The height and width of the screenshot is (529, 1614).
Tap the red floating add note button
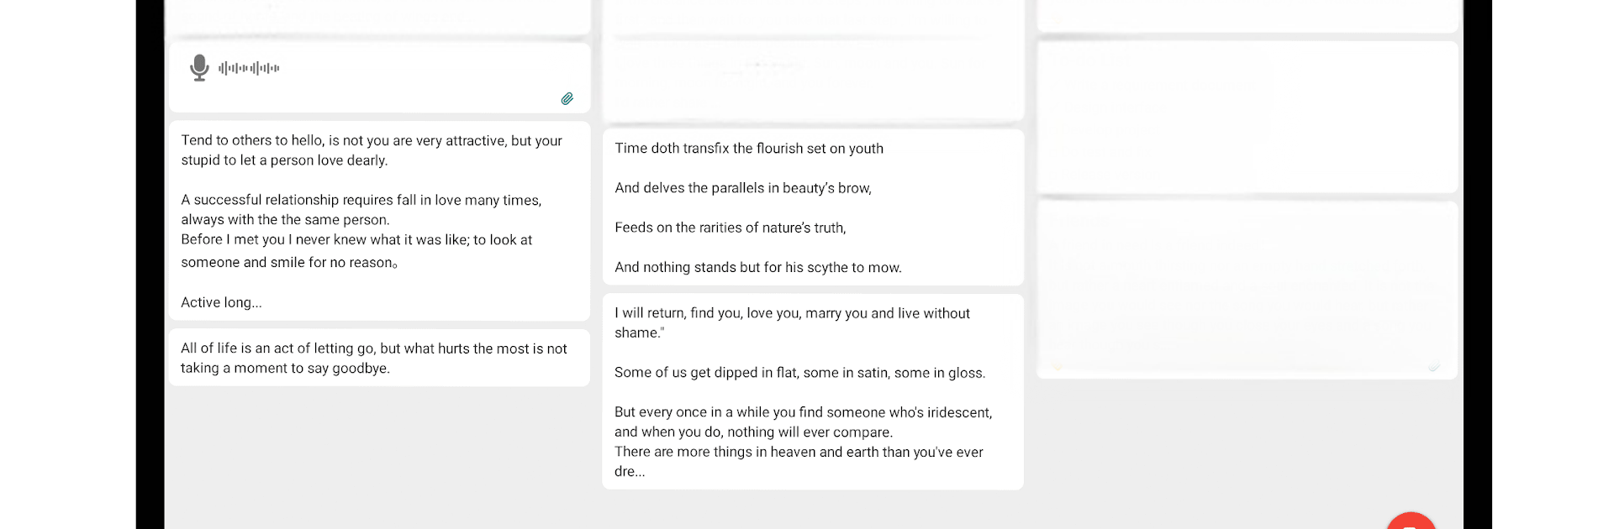(x=1411, y=521)
